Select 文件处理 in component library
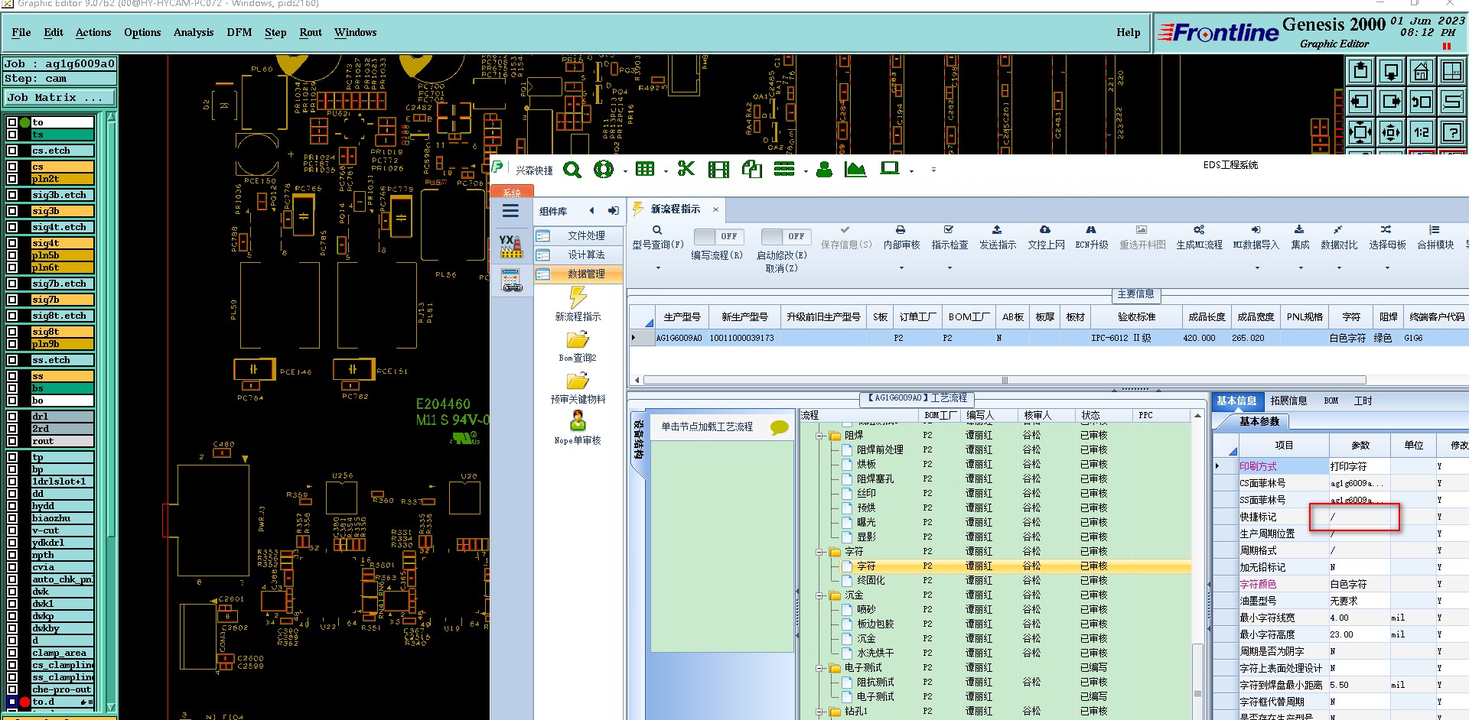Screen dimensions: 1469x720 tap(579, 235)
